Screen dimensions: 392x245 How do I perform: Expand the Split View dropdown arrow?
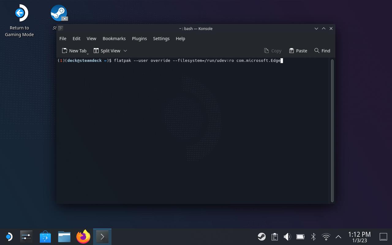pyautogui.click(x=125, y=51)
